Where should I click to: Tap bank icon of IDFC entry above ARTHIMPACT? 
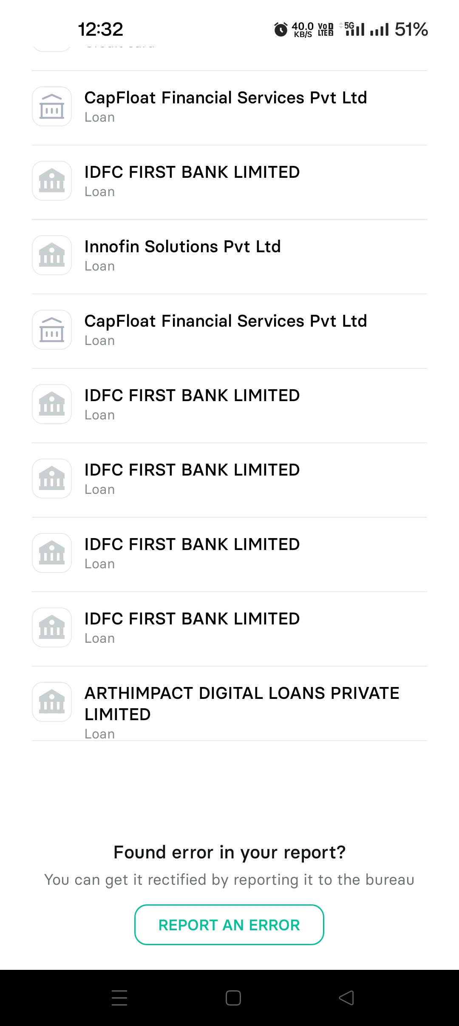pyautogui.click(x=52, y=627)
